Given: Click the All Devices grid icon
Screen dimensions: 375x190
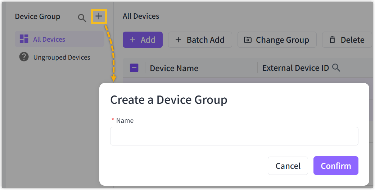Looking at the screenshot, I should click(x=24, y=39).
